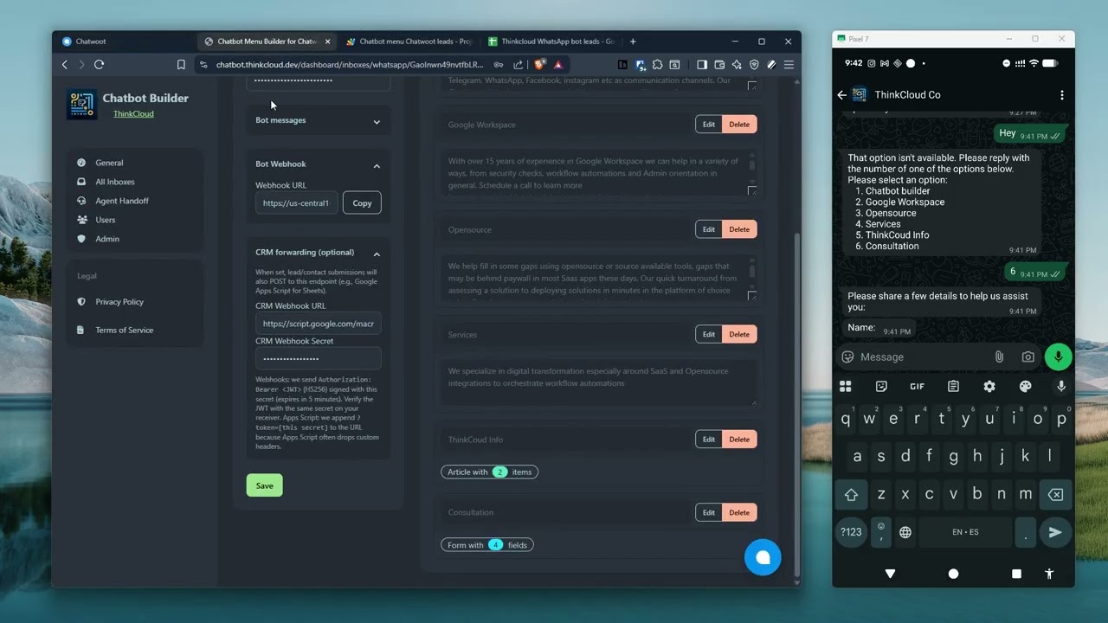Reload the browser page
1108x623 pixels.
pos(100,65)
